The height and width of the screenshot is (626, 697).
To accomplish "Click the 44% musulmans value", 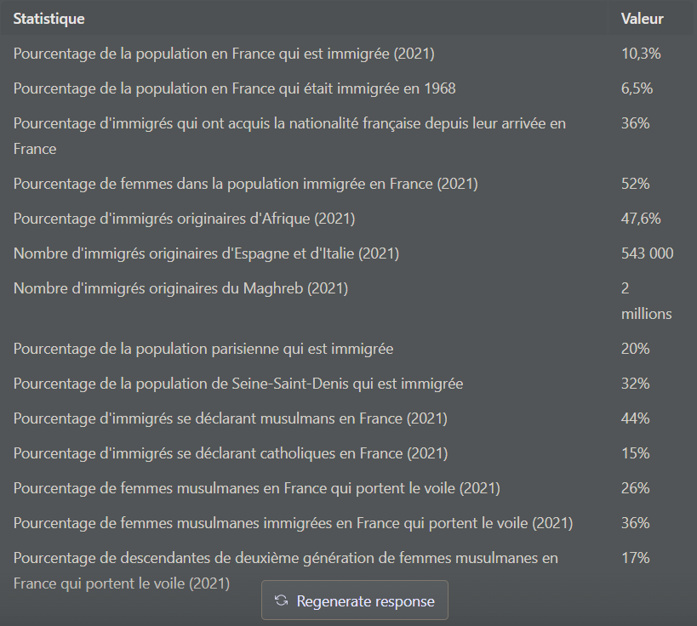I will tap(635, 418).
